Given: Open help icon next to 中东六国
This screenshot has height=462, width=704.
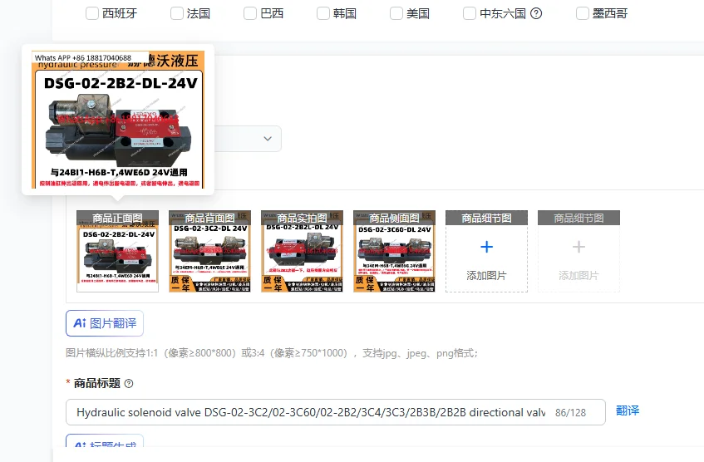Looking at the screenshot, I should click(536, 13).
